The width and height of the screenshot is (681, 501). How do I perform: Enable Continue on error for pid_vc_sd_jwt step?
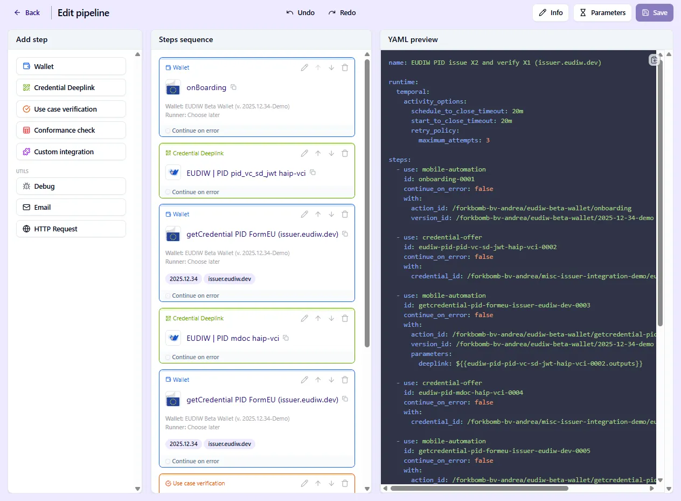click(168, 192)
